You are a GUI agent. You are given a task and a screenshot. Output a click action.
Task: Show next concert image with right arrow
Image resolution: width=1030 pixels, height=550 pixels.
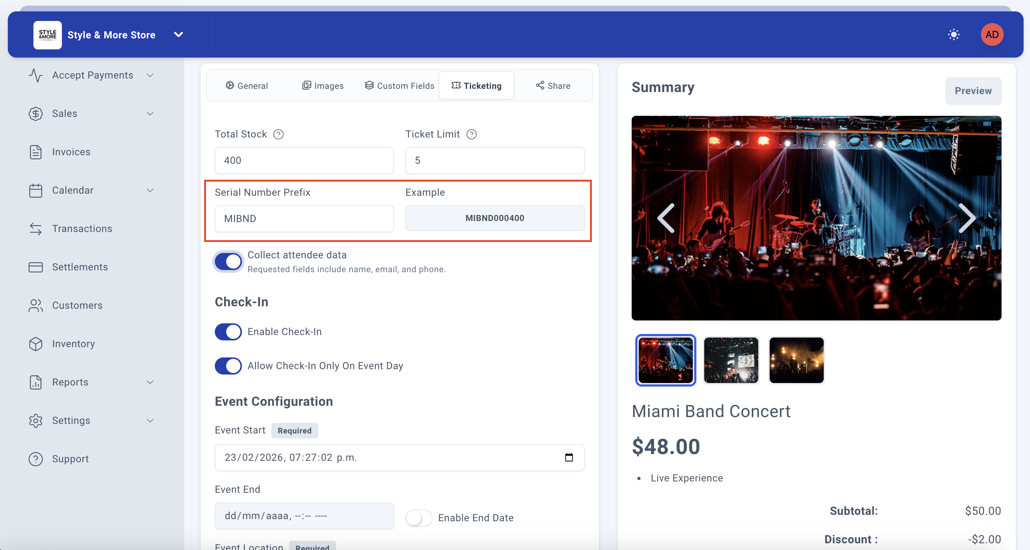[967, 218]
